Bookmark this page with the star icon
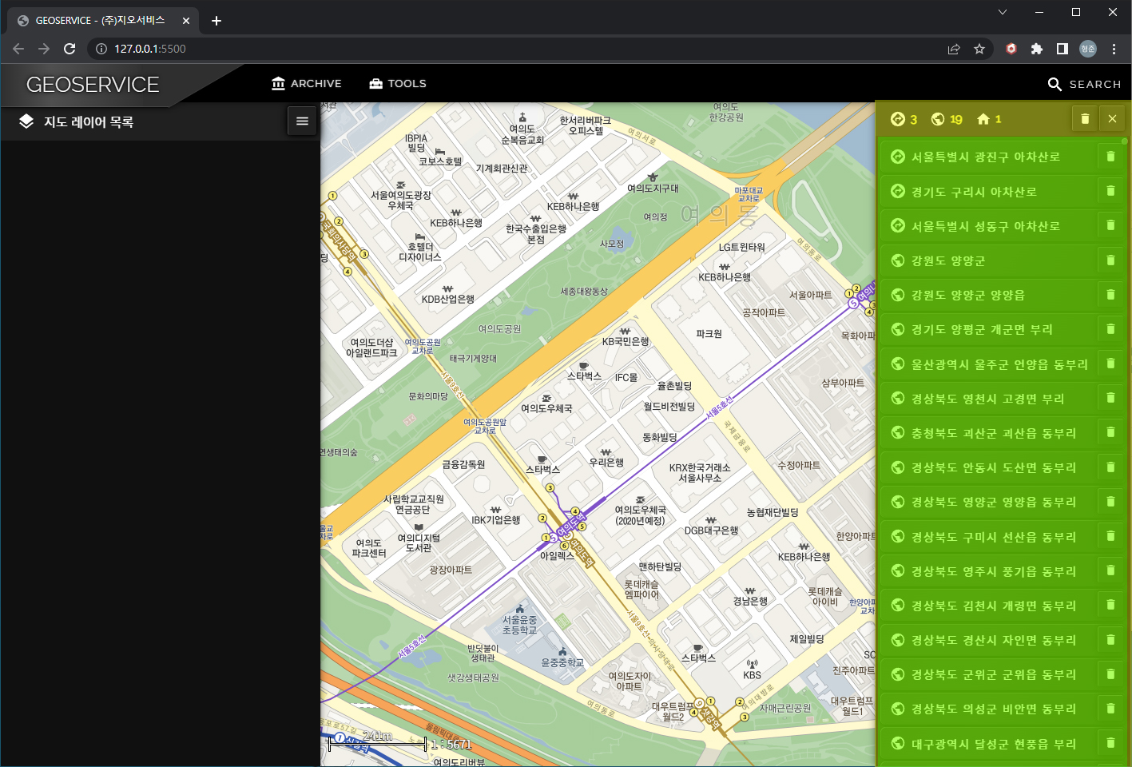Viewport: 1132px width, 767px height. tap(979, 49)
